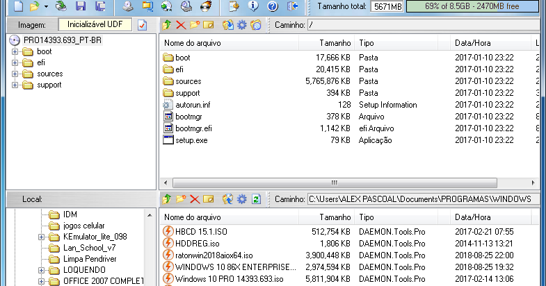Click the Open CD/DVD drive icon
546x286 pixels.
(61, 6)
